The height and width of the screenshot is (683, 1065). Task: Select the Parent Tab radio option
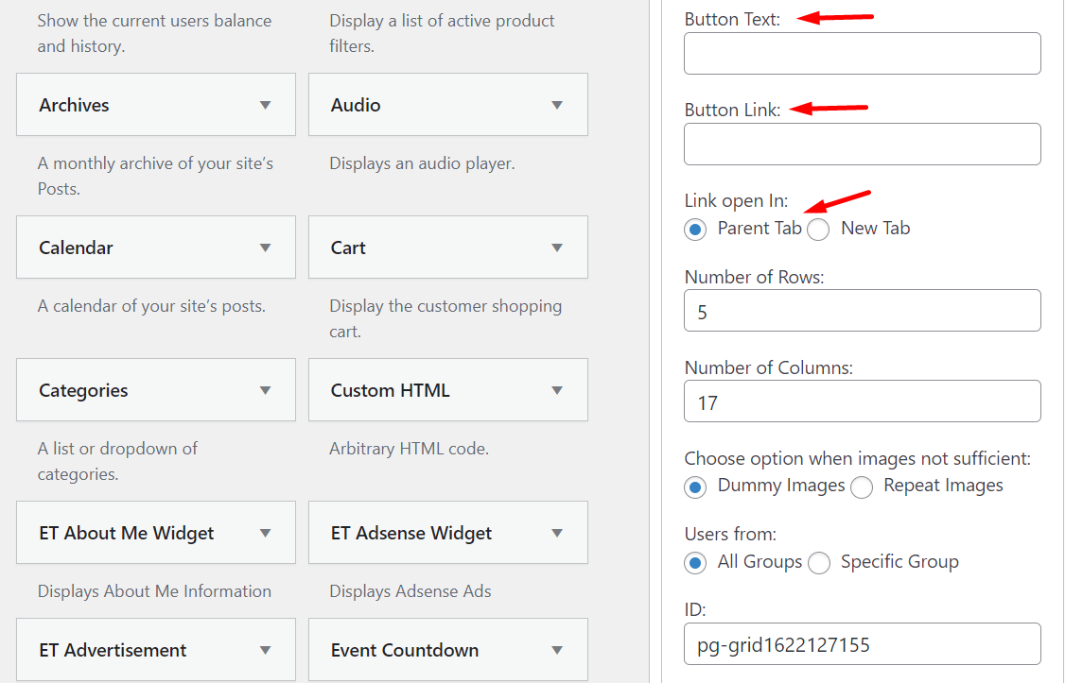click(695, 229)
